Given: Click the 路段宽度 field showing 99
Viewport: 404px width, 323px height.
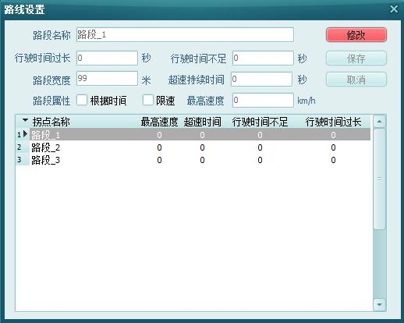Looking at the screenshot, I should (x=107, y=78).
